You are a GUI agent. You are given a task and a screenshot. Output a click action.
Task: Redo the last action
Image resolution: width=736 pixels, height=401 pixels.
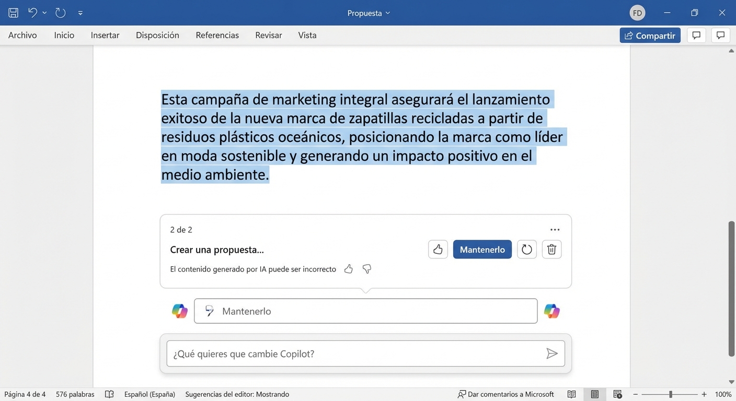tap(61, 13)
